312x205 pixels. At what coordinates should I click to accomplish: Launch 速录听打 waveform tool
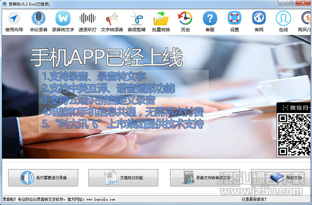87,21
